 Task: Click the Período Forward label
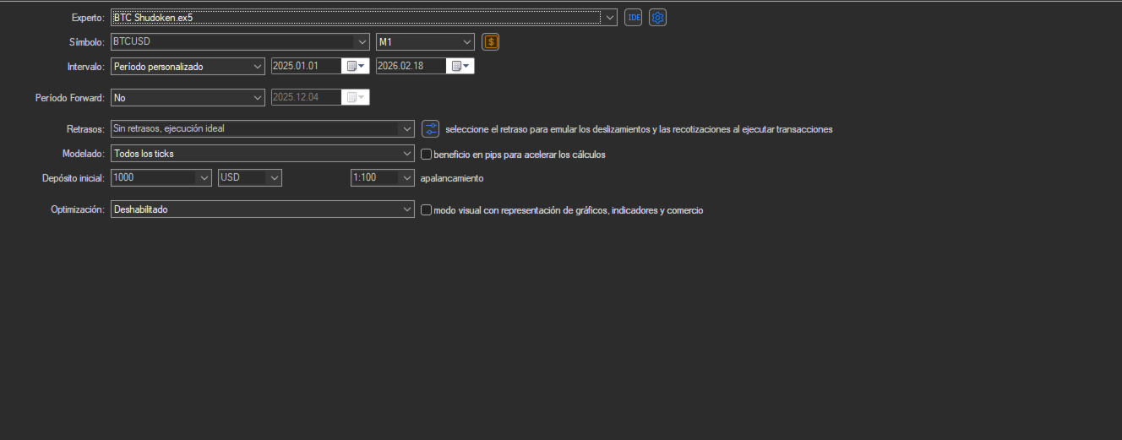point(70,98)
